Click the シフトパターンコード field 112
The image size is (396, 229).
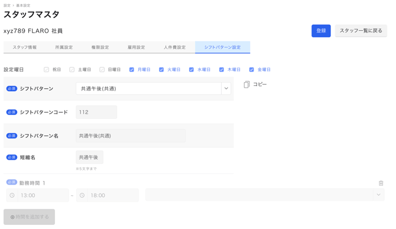(96, 112)
